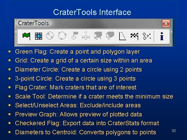Click bullet text Green Flag: Create a point

click(77, 52)
